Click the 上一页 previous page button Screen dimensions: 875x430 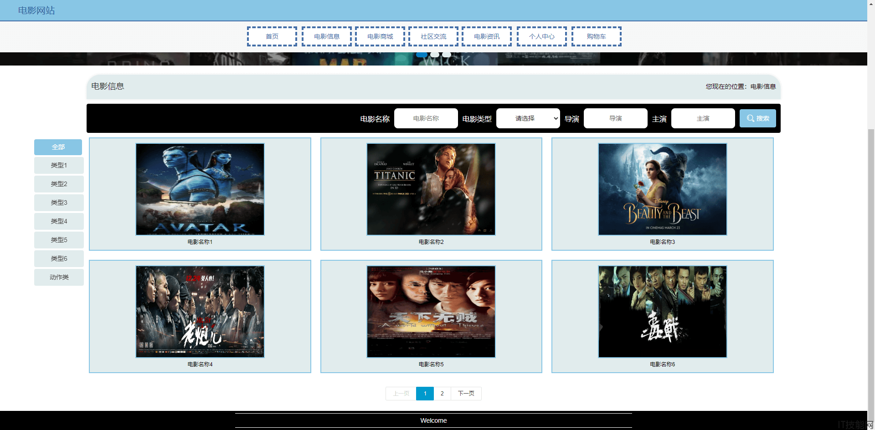[x=401, y=394]
